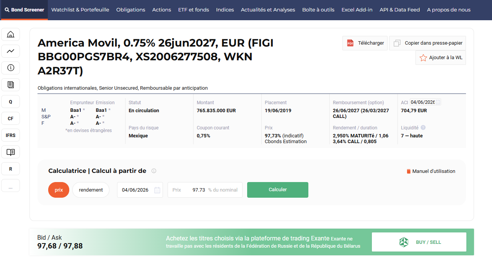The width and height of the screenshot is (492, 258).
Task: Open the Q sidebar button
Action: pos(11,102)
